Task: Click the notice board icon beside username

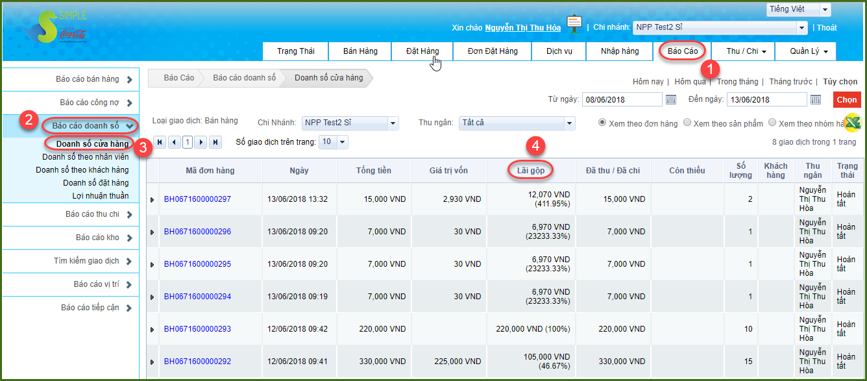Action: coord(574,25)
